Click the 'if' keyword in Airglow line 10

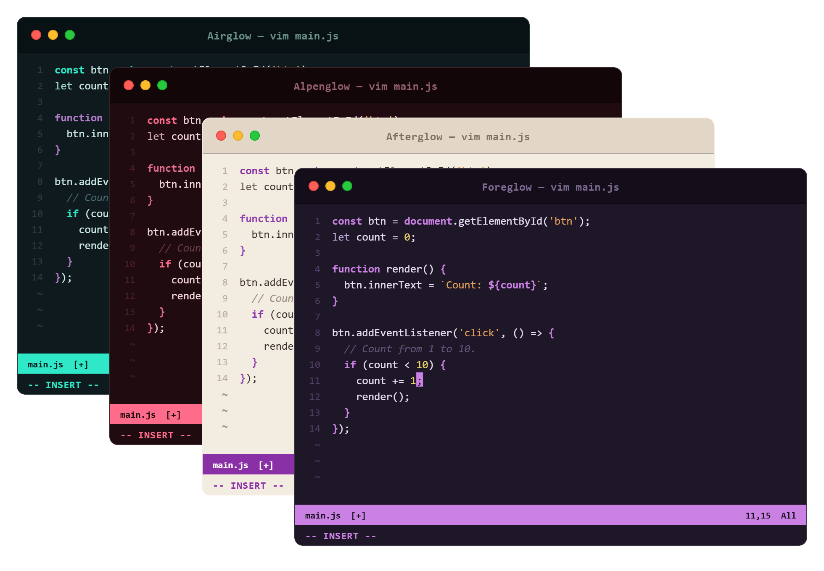(x=72, y=214)
